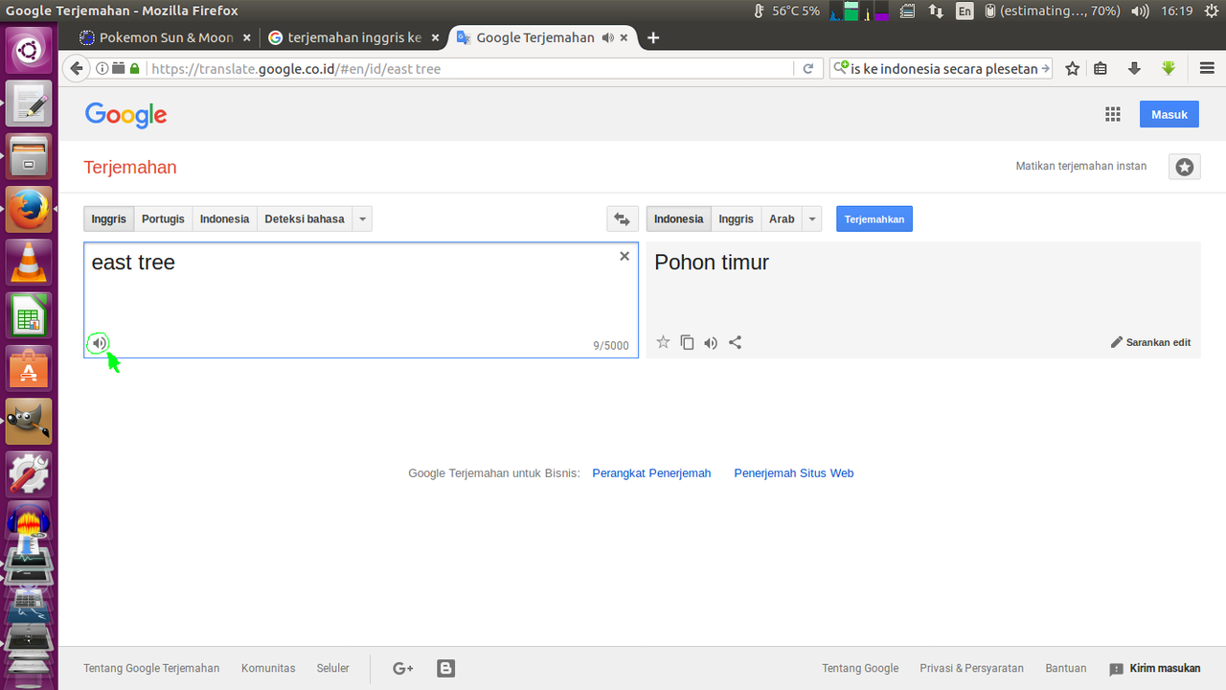Select Arab as target language
1226x690 pixels.
782,218
